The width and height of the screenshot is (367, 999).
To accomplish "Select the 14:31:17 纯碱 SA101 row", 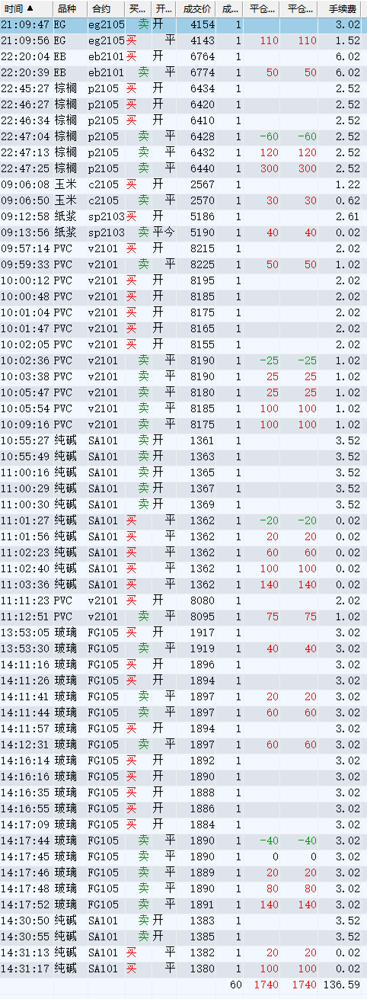I will point(183,969).
